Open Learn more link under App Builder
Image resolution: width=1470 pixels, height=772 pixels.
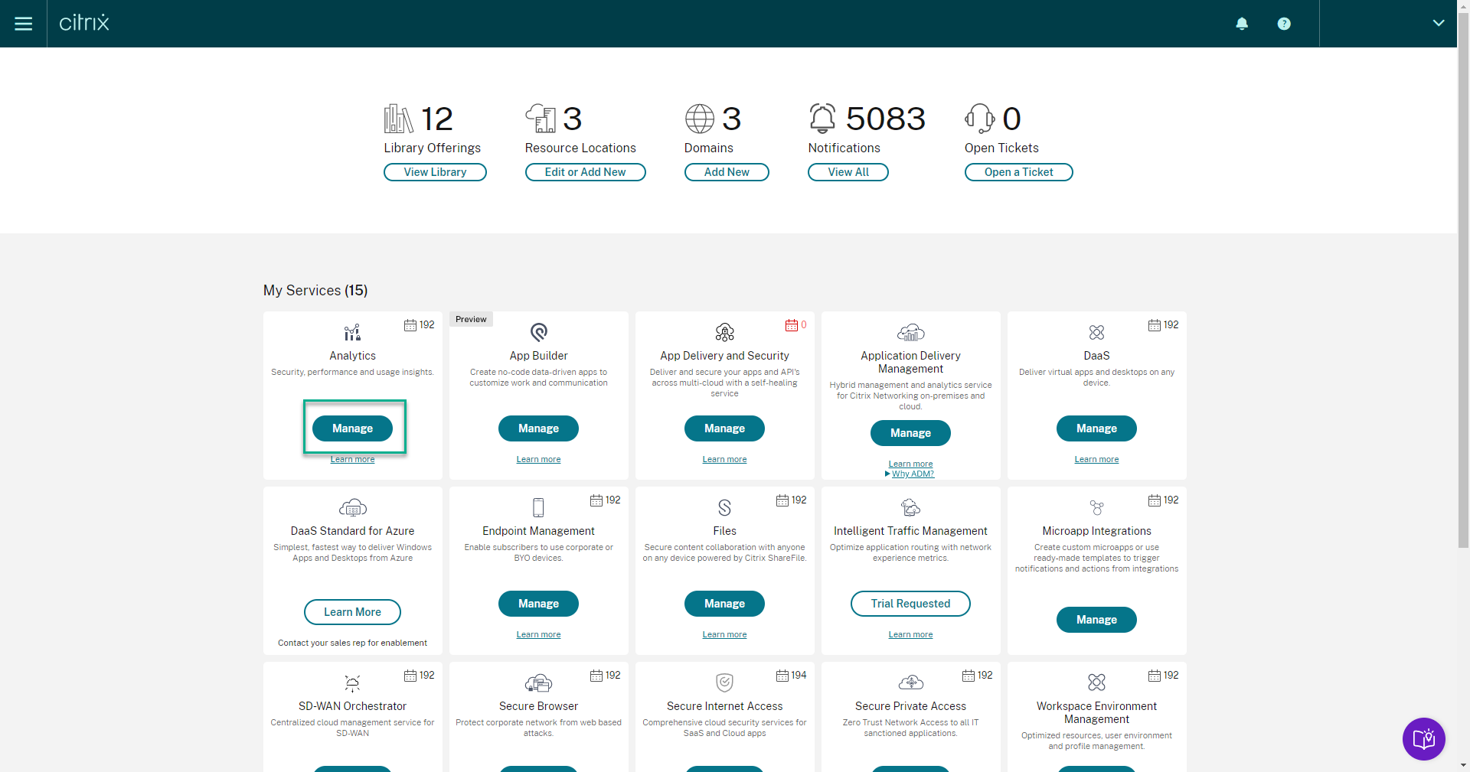pos(539,459)
